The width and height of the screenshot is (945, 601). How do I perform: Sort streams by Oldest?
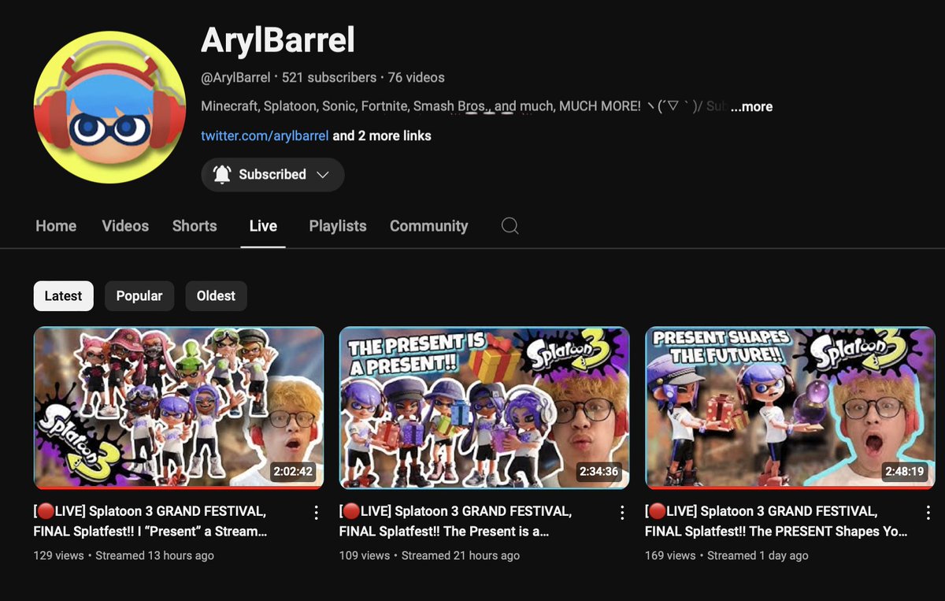[x=216, y=296]
